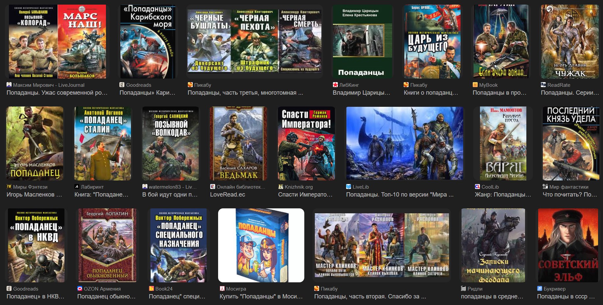Open the Чужак cover by Игорь Дравин
This screenshot has height=305, width=603.
[x=570, y=41]
